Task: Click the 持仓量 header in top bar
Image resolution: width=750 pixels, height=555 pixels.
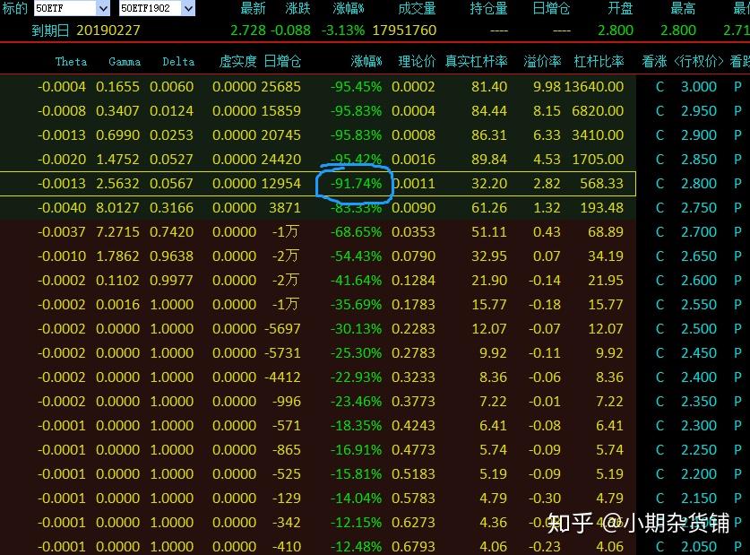Action: coord(488,8)
